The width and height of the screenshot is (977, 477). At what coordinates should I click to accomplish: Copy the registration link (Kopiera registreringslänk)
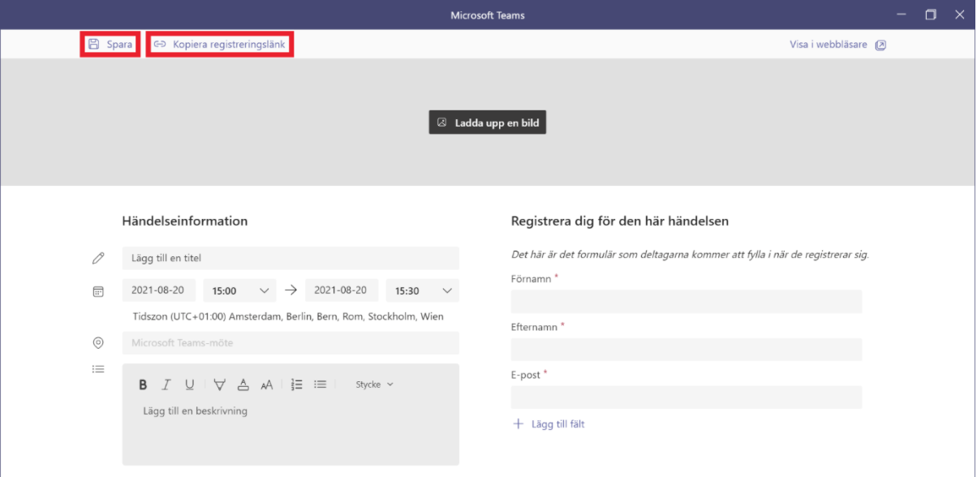[220, 45]
